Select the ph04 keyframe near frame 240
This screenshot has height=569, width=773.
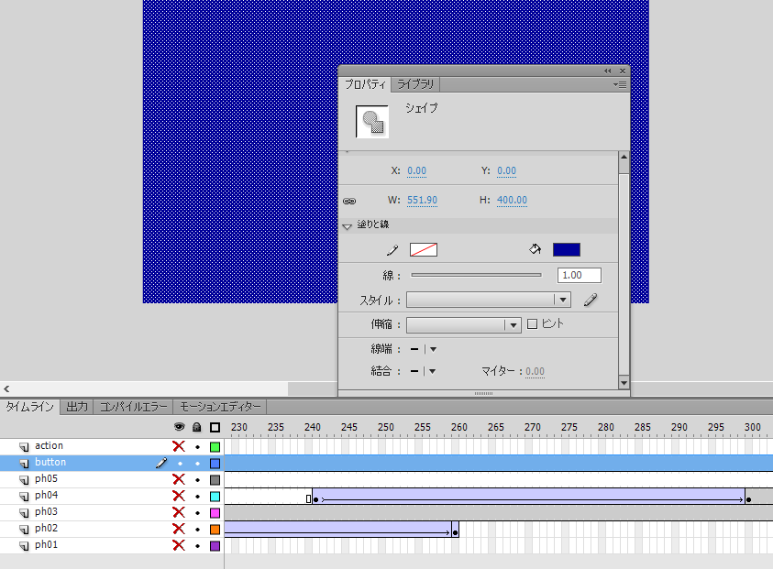315,499
